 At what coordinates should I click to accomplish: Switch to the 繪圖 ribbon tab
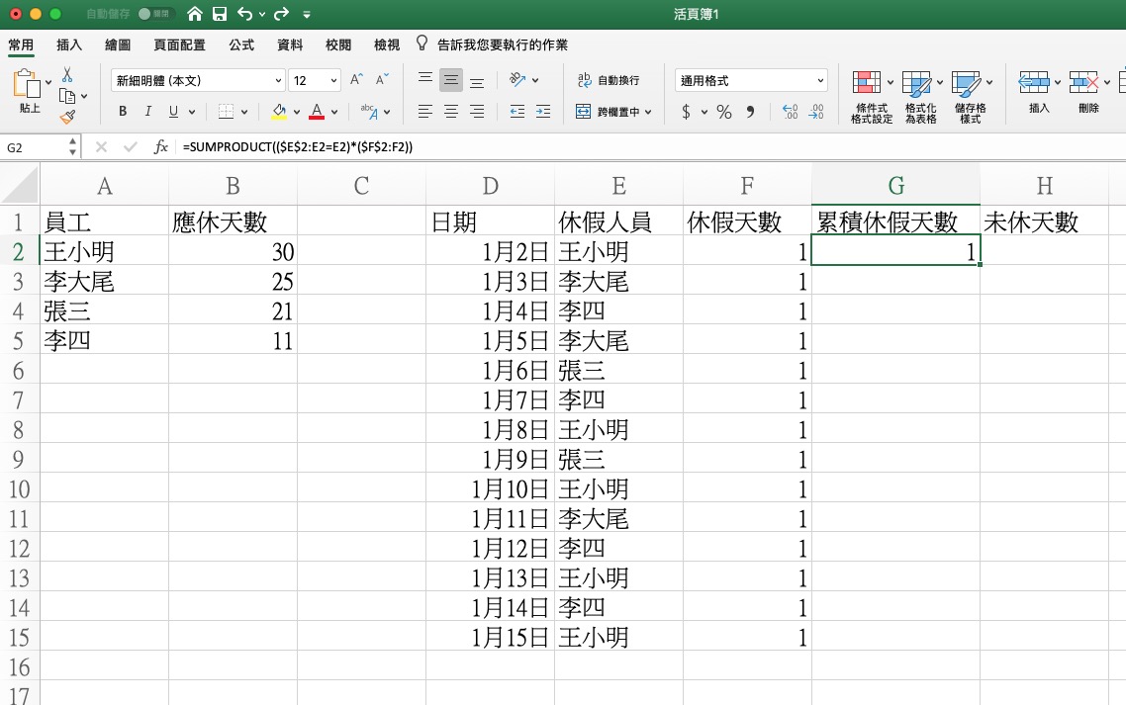click(118, 44)
